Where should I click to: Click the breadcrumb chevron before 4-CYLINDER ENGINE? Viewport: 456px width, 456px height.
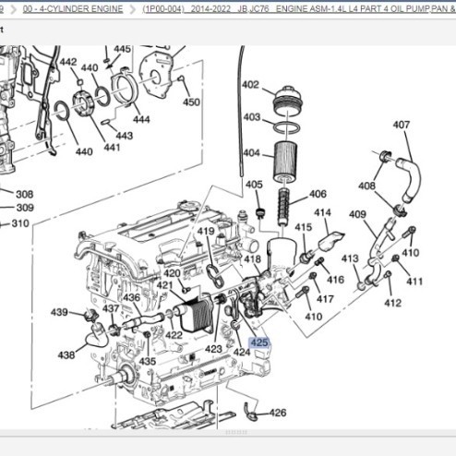(x=13, y=9)
